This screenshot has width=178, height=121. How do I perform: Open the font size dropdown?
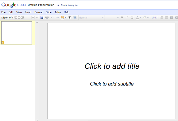click(112, 18)
